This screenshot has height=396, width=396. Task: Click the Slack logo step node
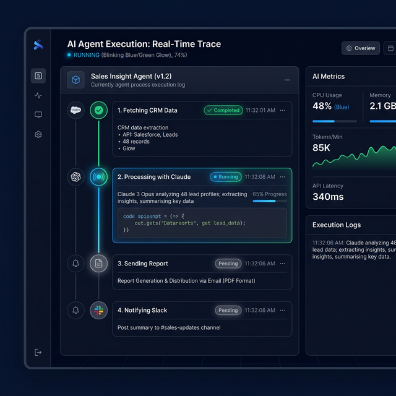pyautogui.click(x=99, y=310)
